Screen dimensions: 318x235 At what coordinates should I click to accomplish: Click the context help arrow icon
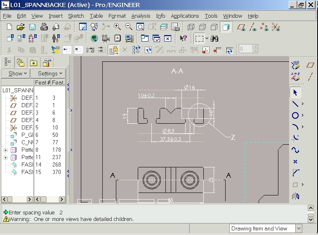click(x=184, y=39)
